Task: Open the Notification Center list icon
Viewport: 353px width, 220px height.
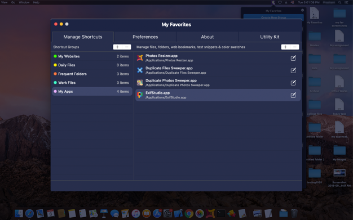Action: pos(346,2)
